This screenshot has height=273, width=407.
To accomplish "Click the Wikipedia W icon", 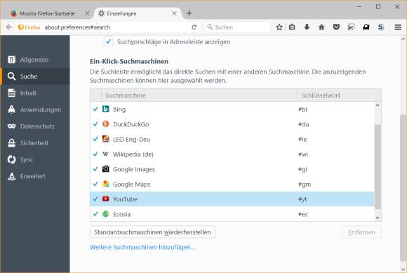I will coord(106,154).
